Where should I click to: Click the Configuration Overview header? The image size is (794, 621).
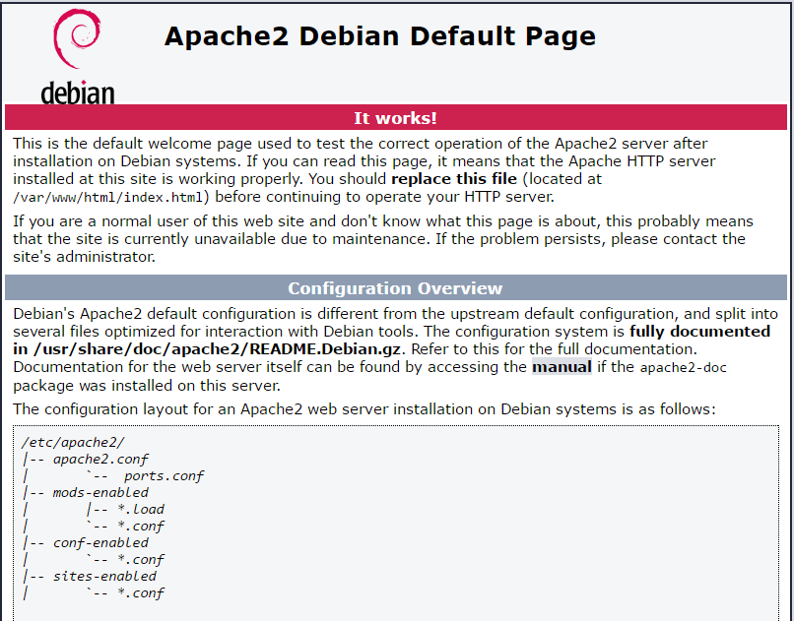coord(395,287)
